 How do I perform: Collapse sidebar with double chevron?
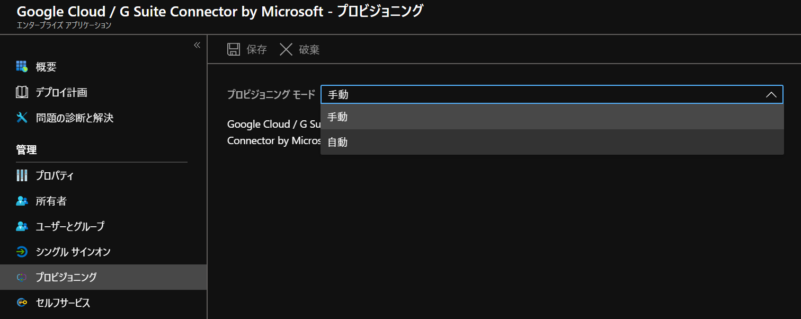[x=197, y=45]
